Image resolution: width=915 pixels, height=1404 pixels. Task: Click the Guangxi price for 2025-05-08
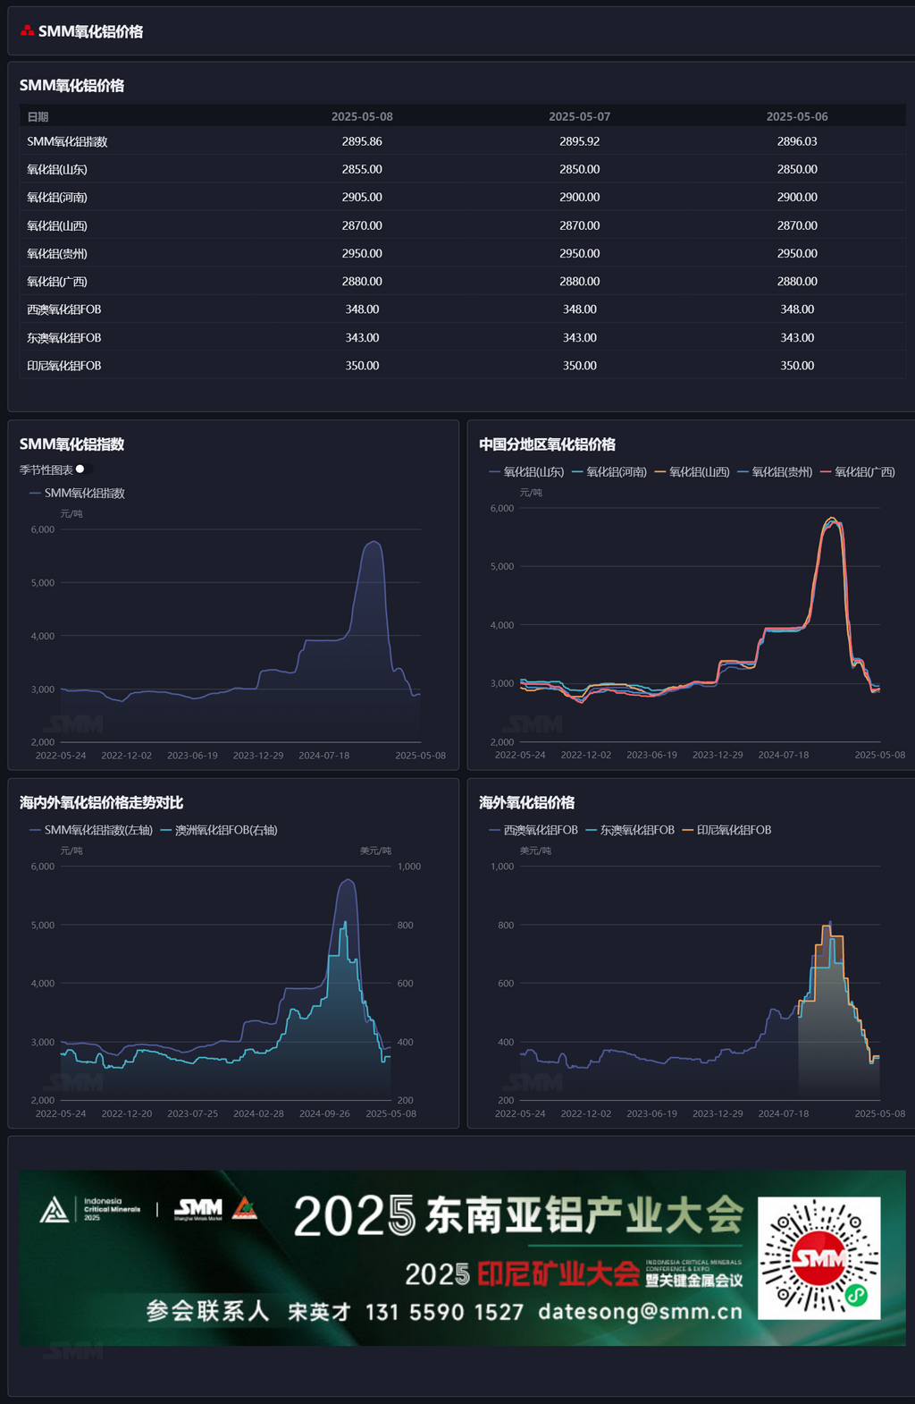(362, 281)
